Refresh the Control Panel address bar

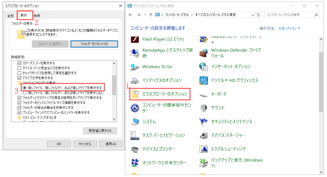point(258,15)
